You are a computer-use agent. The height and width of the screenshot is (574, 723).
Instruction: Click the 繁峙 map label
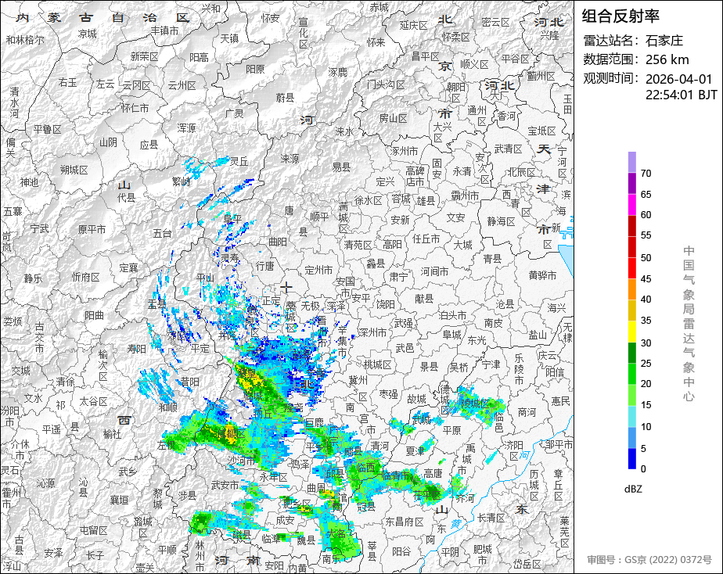click(x=182, y=181)
